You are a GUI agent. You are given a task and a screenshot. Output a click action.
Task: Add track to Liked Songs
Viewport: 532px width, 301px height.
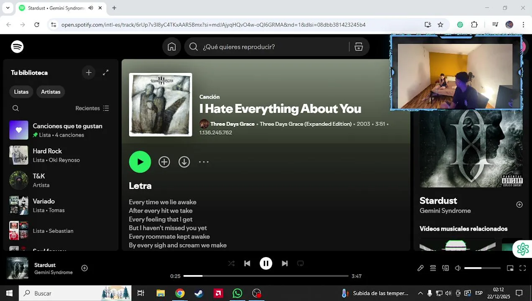click(164, 162)
